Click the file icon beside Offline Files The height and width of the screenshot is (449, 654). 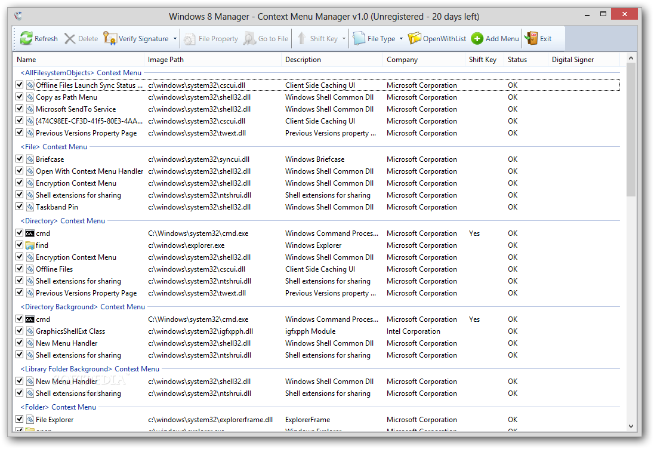pos(30,269)
